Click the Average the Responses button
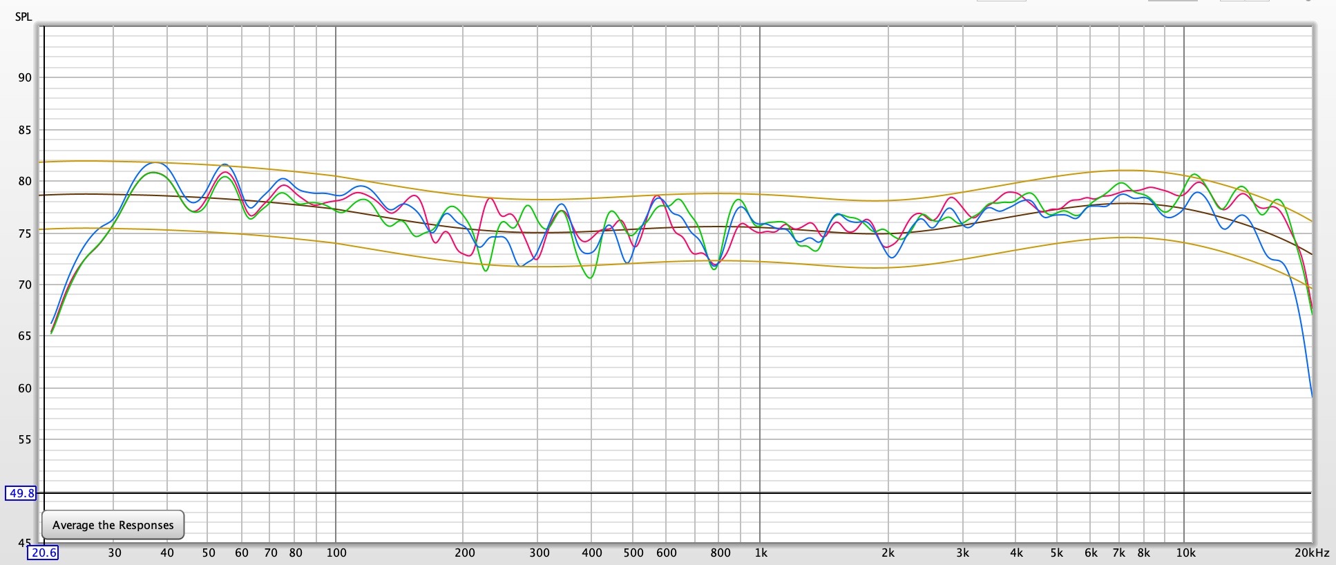Image resolution: width=1336 pixels, height=565 pixels. [113, 525]
